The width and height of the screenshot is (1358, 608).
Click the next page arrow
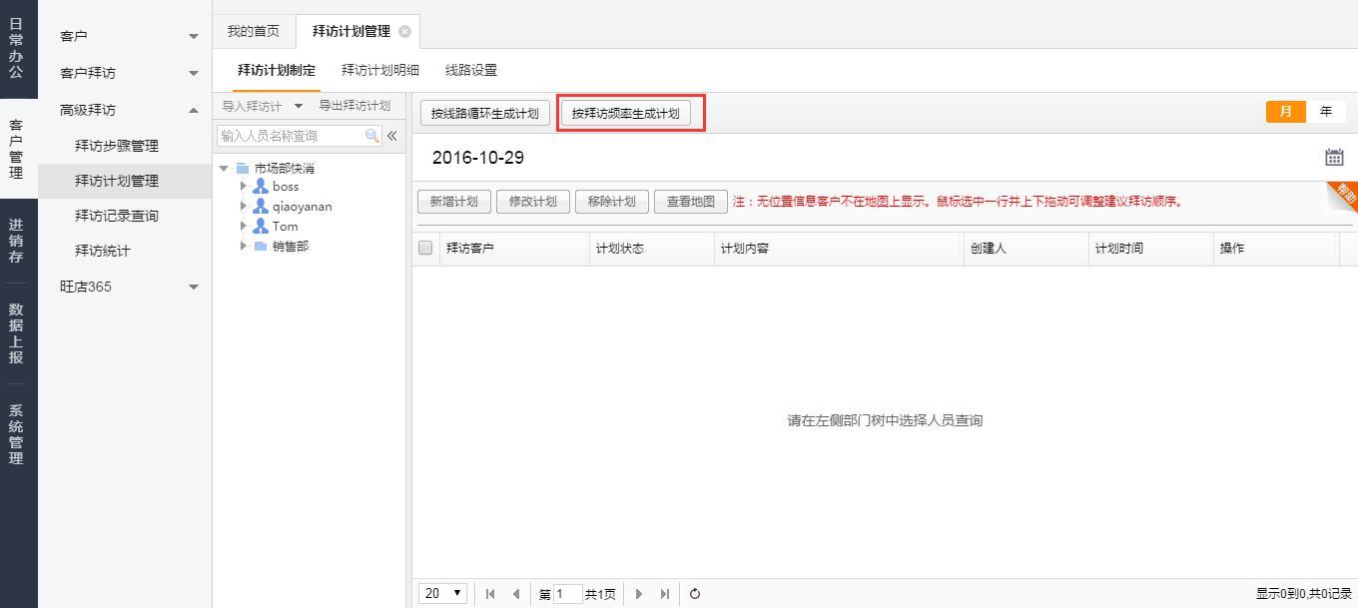(x=639, y=594)
